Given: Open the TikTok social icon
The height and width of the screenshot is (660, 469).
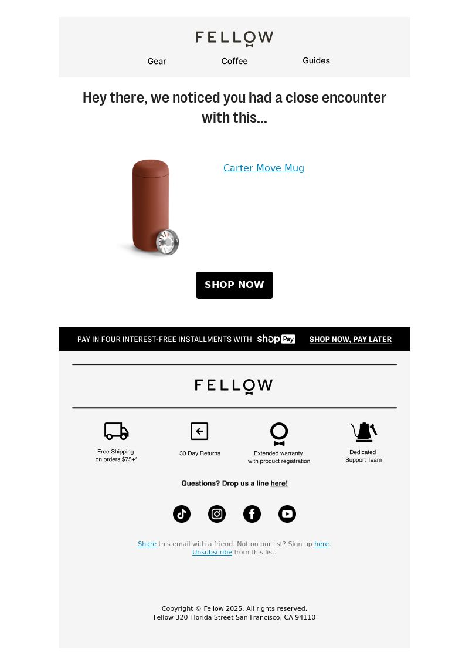Looking at the screenshot, I should coord(182,514).
